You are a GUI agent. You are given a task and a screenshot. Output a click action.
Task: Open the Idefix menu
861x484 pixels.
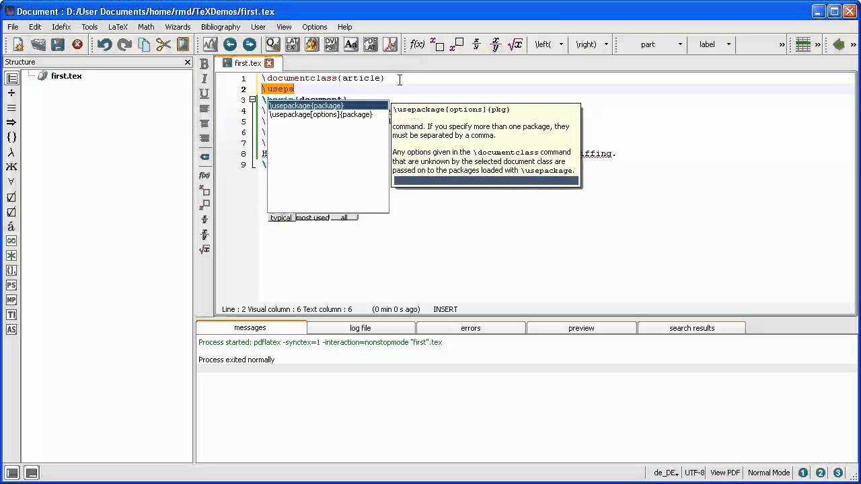pos(61,27)
